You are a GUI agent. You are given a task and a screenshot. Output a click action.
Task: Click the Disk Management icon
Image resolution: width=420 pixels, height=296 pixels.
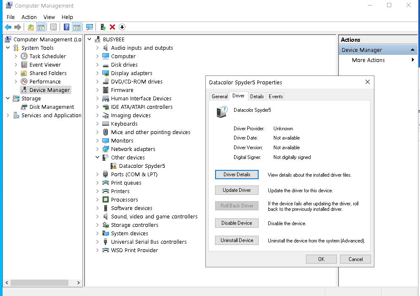[24, 107]
